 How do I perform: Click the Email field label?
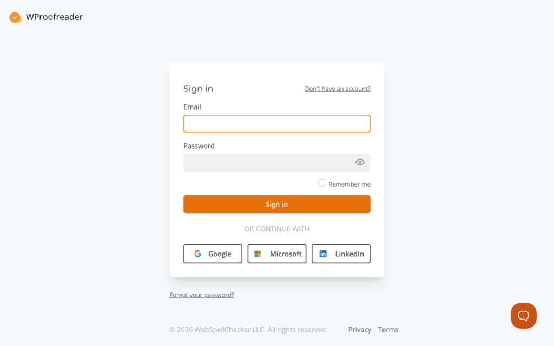click(192, 107)
